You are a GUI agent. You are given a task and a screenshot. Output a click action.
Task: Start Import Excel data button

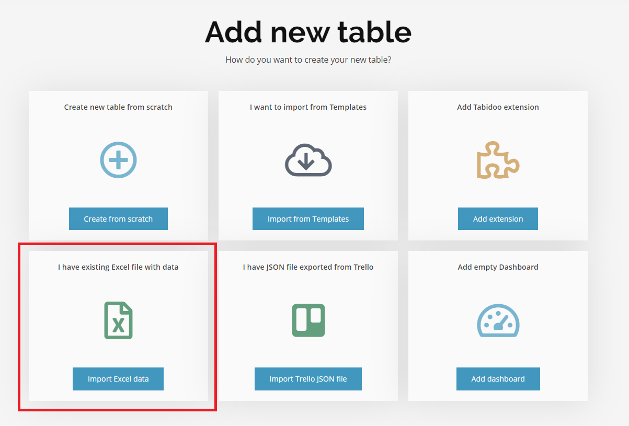pyautogui.click(x=118, y=379)
